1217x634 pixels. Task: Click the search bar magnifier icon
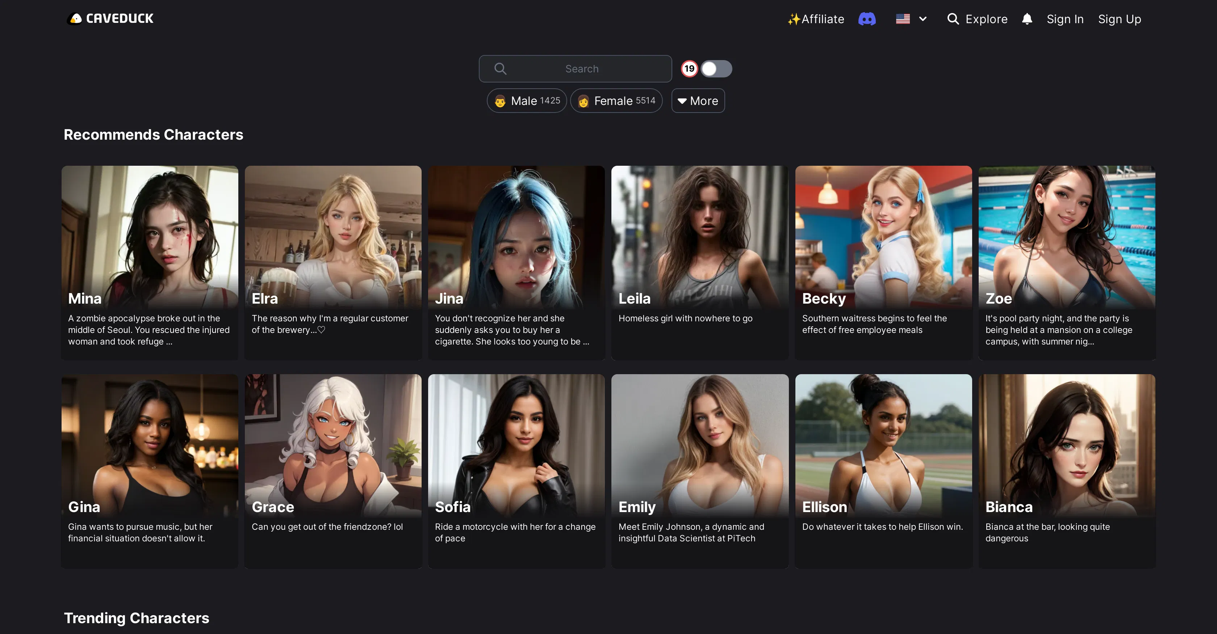(x=500, y=69)
